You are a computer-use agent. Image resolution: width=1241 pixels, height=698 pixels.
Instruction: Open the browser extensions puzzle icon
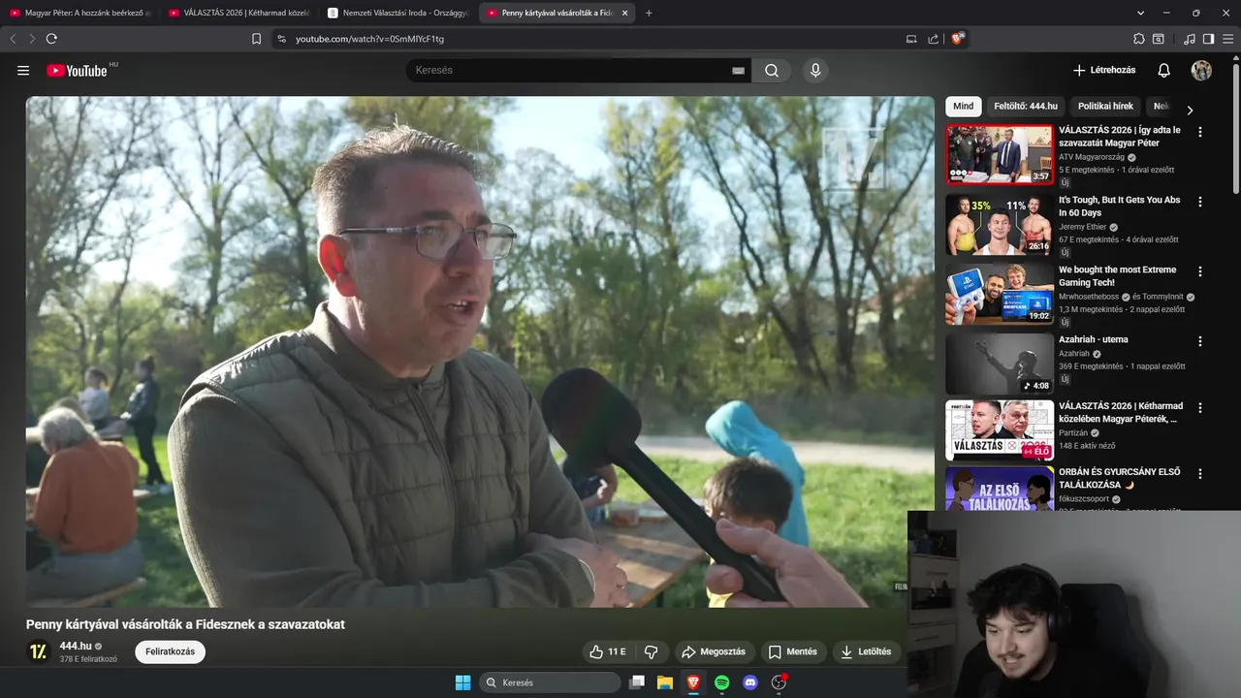1139,39
